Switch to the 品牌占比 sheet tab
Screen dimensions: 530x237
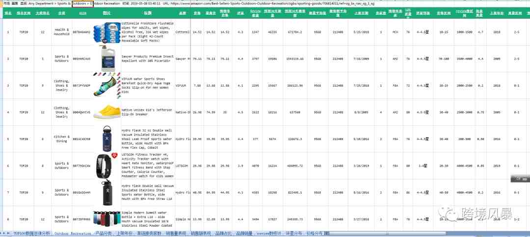223,233
